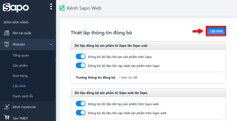Click the Kênh Facebook network icon
The image size is (237, 121).
(x=6, y=107)
